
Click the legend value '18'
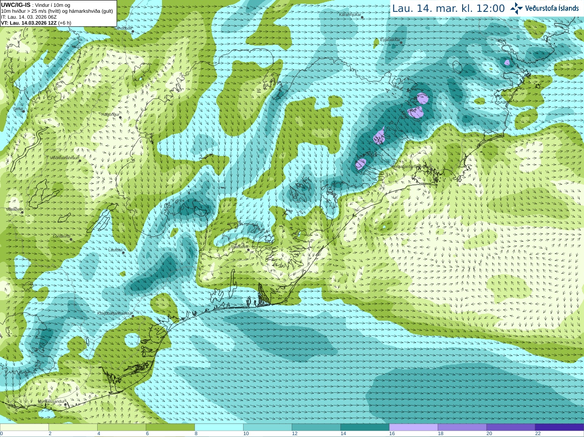[441, 434]
